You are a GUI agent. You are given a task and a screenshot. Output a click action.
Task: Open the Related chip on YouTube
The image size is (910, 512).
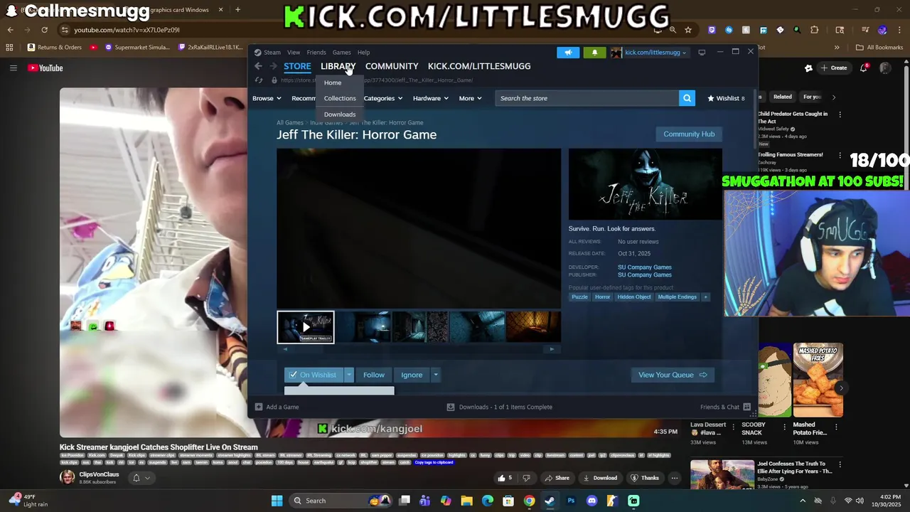783,97
